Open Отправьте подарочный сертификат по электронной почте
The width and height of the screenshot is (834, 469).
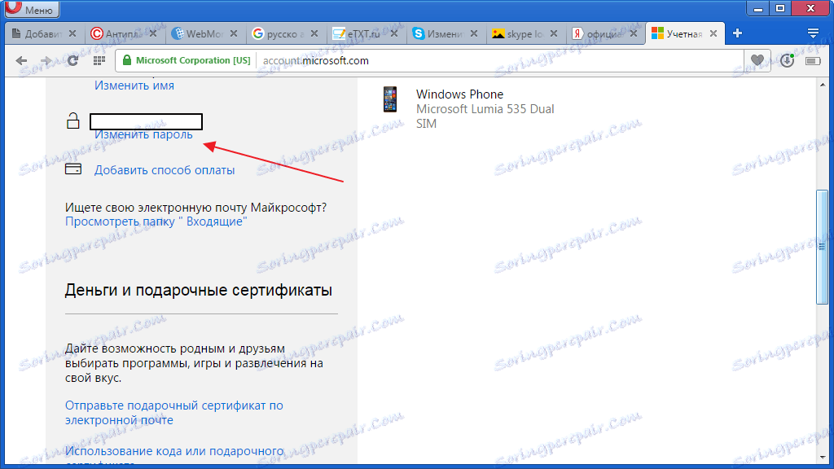click(x=174, y=413)
